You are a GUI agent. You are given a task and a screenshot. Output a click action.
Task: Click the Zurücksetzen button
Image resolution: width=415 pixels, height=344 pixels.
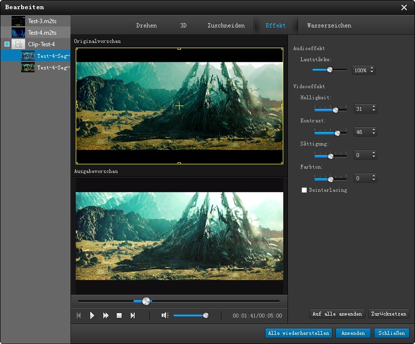click(388, 314)
